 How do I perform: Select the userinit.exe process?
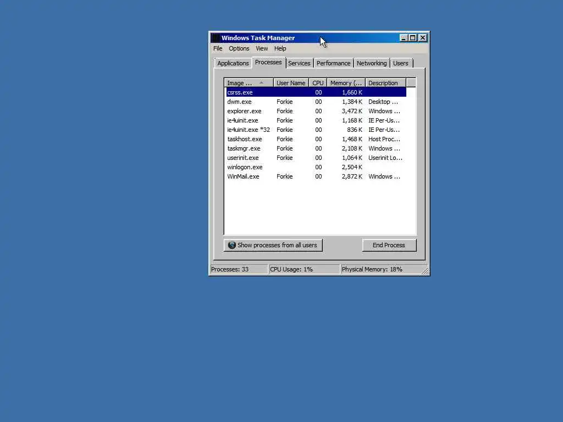[316, 158]
